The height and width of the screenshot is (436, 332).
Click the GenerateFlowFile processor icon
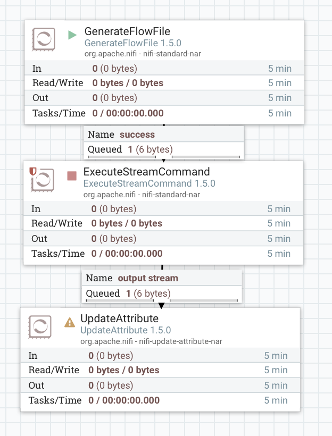click(x=43, y=40)
